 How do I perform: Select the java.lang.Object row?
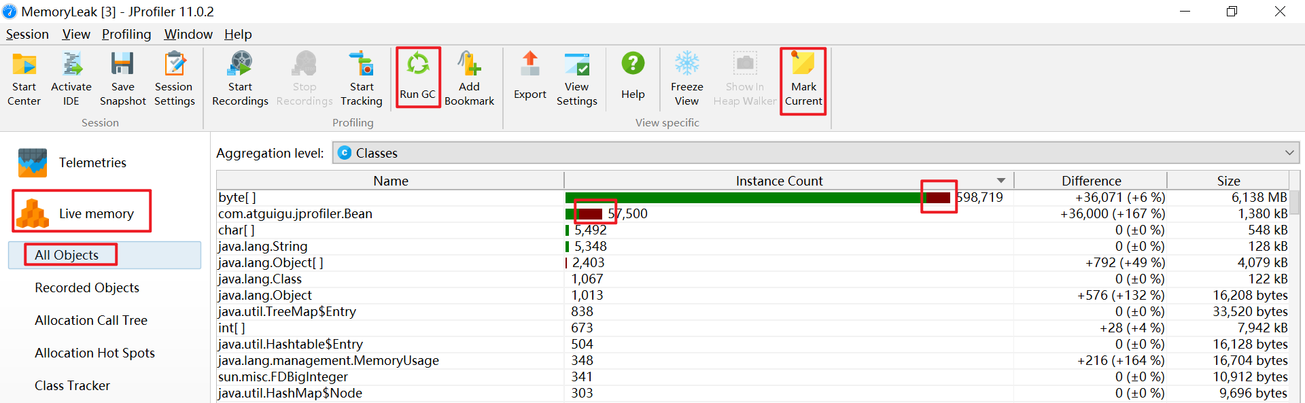[752, 295]
